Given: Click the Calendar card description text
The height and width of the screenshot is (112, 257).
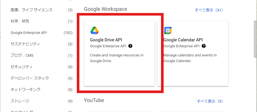Looking at the screenshot, I should point(190,58).
